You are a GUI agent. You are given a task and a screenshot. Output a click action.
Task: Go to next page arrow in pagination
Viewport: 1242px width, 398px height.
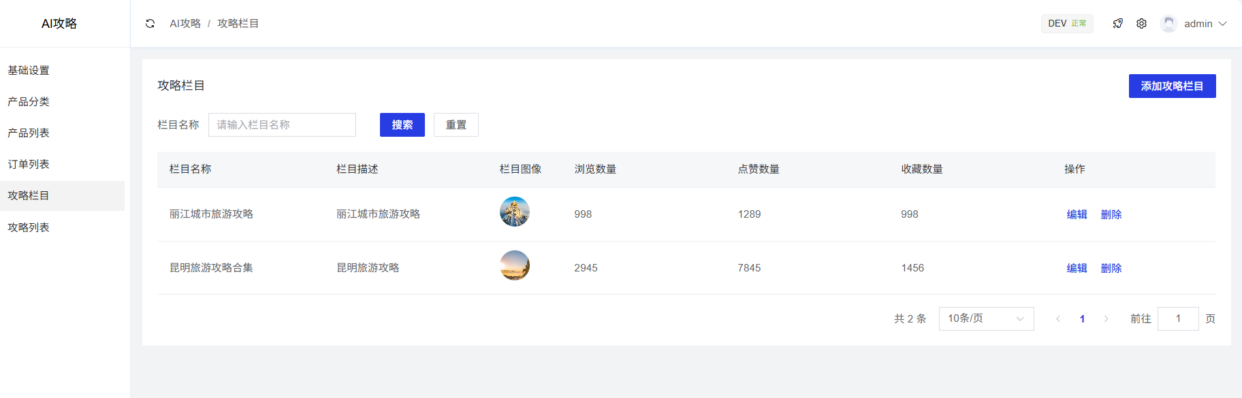click(1106, 319)
